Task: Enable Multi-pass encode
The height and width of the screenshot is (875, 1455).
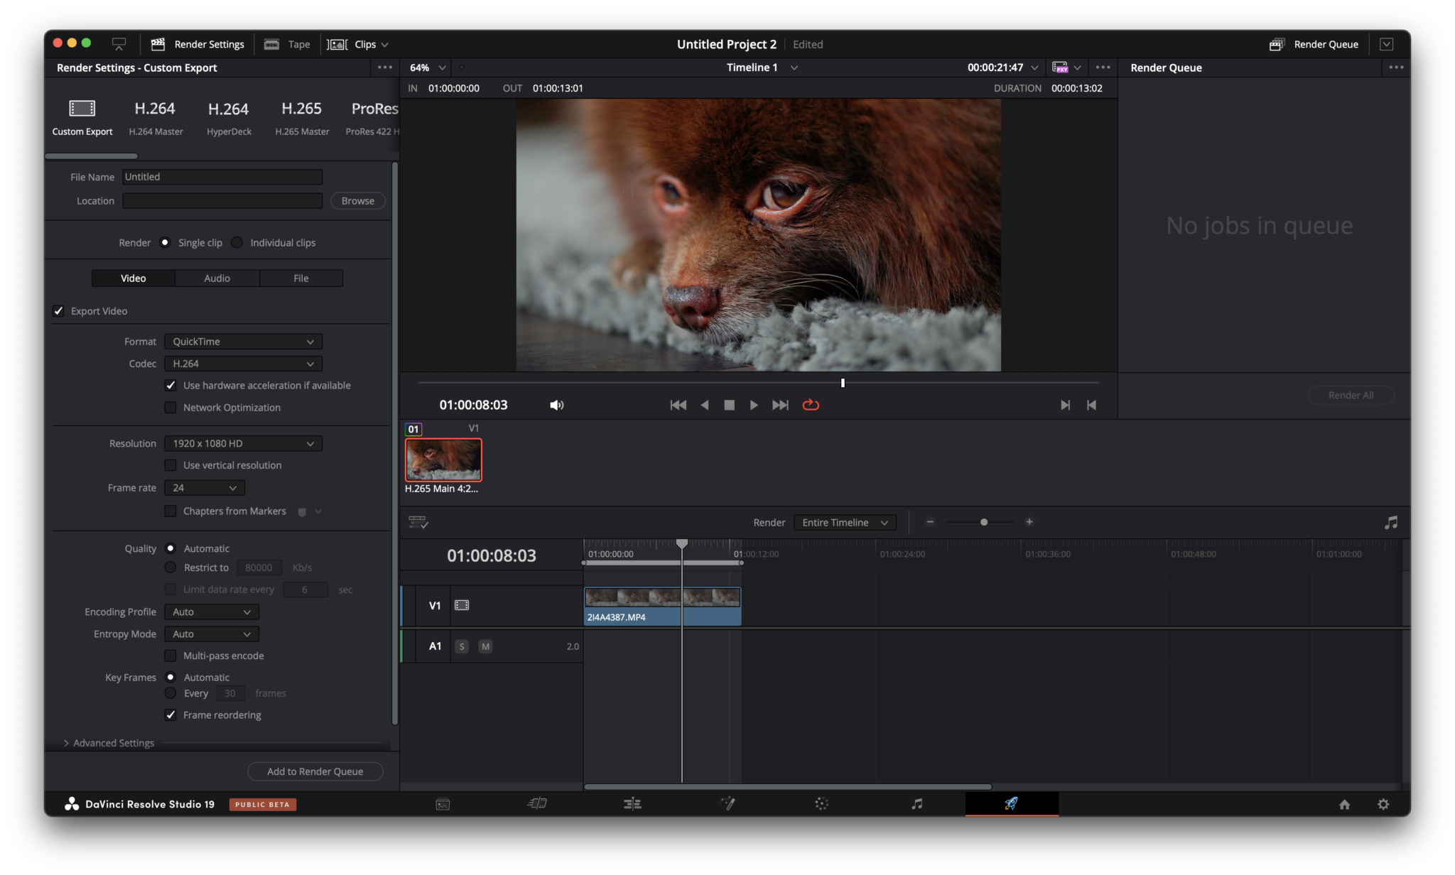Action: pos(171,656)
